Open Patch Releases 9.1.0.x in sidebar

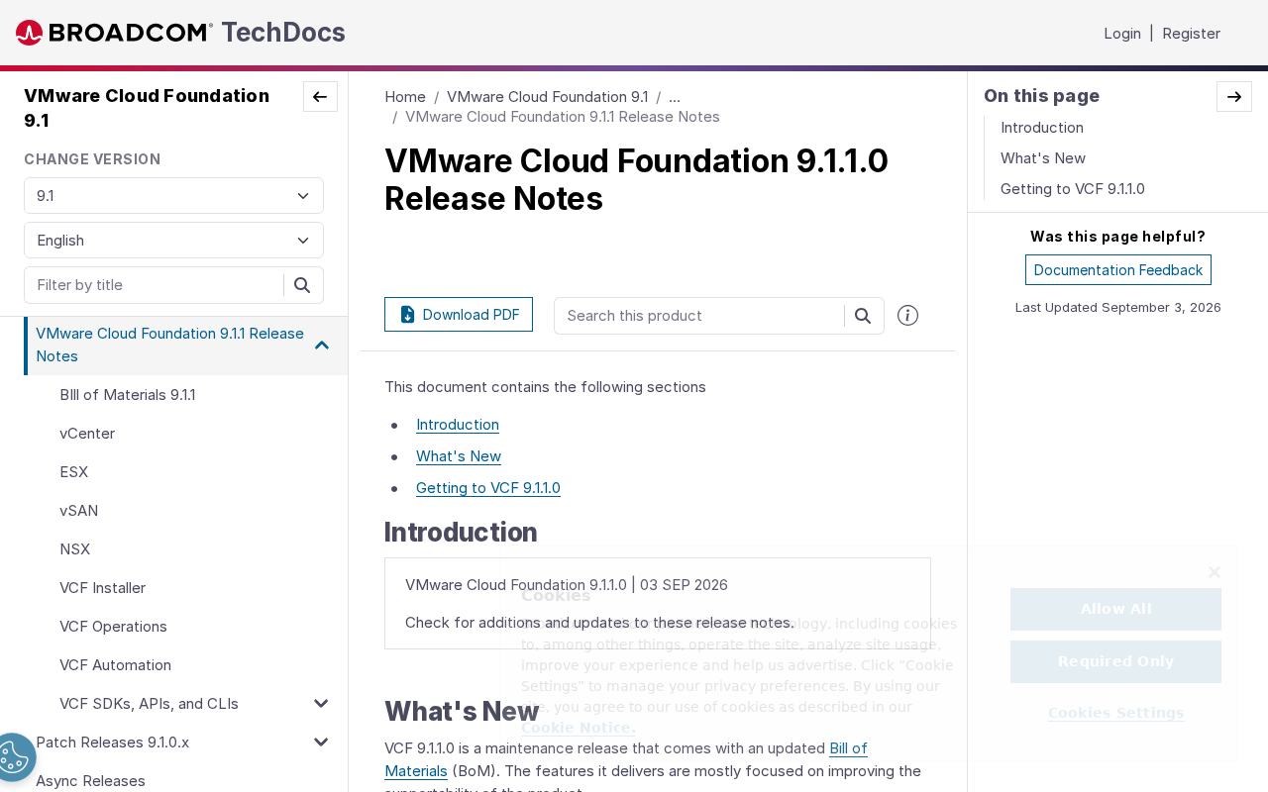click(112, 742)
